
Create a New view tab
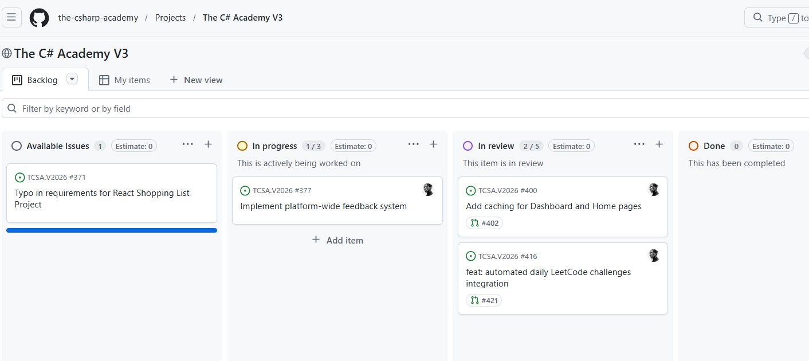point(196,80)
